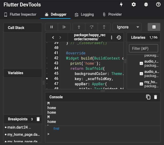Clear the console with trash icon

156,97
